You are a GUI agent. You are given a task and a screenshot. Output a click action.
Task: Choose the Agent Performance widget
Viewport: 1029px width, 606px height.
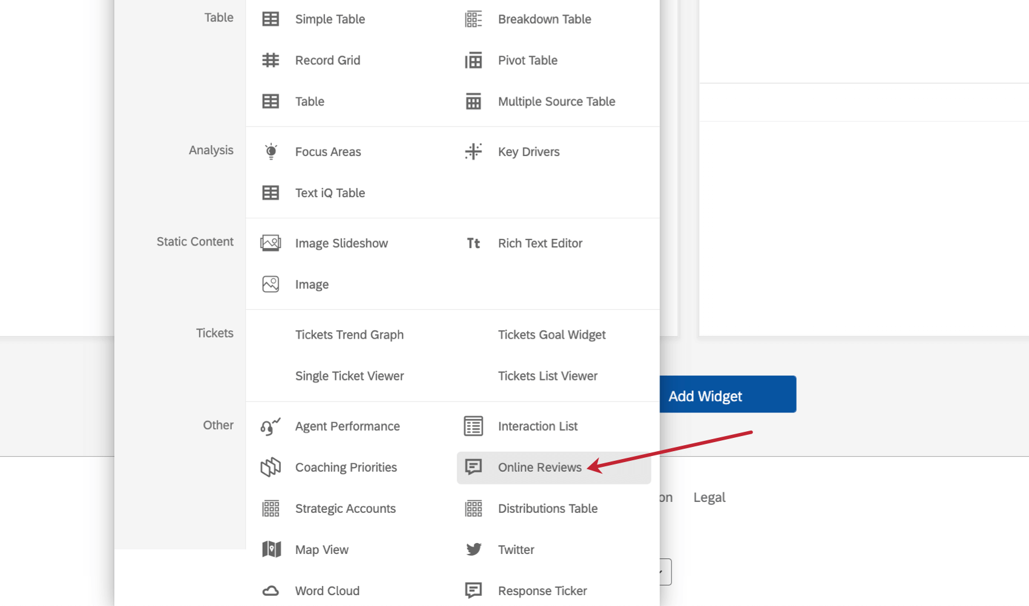pyautogui.click(x=347, y=426)
